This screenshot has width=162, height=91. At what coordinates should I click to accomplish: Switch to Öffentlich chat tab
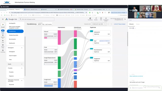click(x=131, y=24)
